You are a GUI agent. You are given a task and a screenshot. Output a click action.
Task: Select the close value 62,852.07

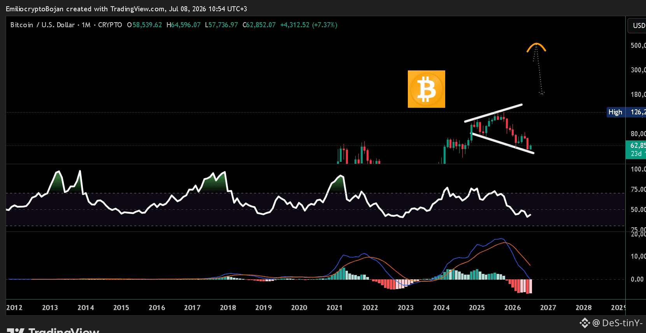pyautogui.click(x=261, y=25)
